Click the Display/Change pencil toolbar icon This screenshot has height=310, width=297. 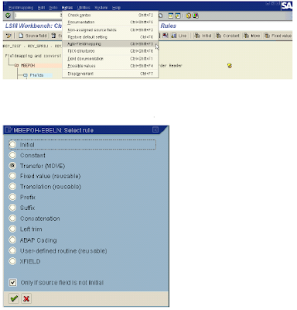point(9,36)
